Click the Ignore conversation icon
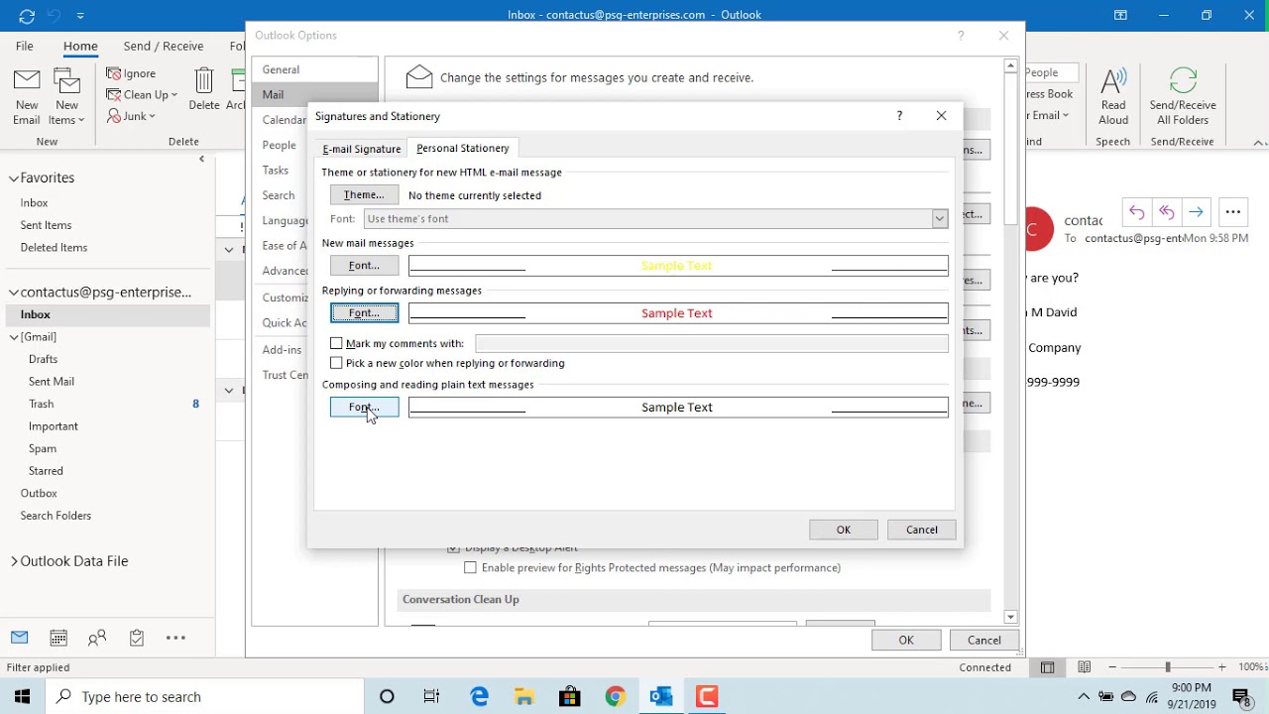Screen dimensions: 1269x714 click(x=114, y=73)
